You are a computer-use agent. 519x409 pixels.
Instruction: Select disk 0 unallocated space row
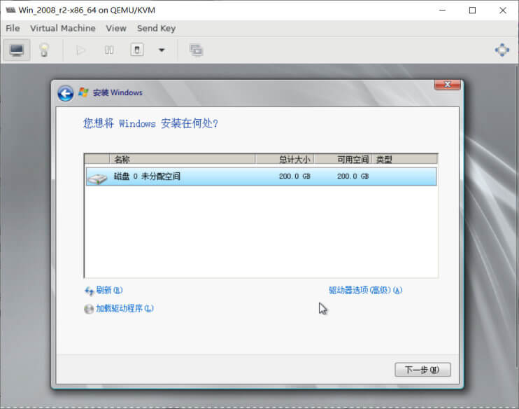pyautogui.click(x=261, y=176)
